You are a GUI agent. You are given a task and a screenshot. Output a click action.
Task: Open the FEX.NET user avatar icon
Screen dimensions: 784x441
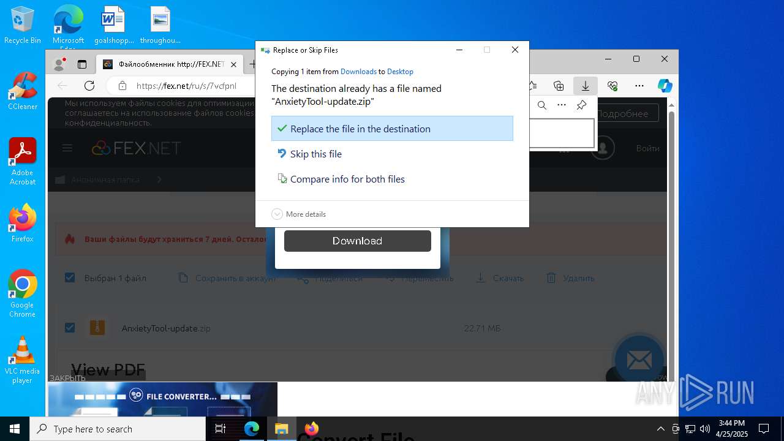click(x=603, y=148)
